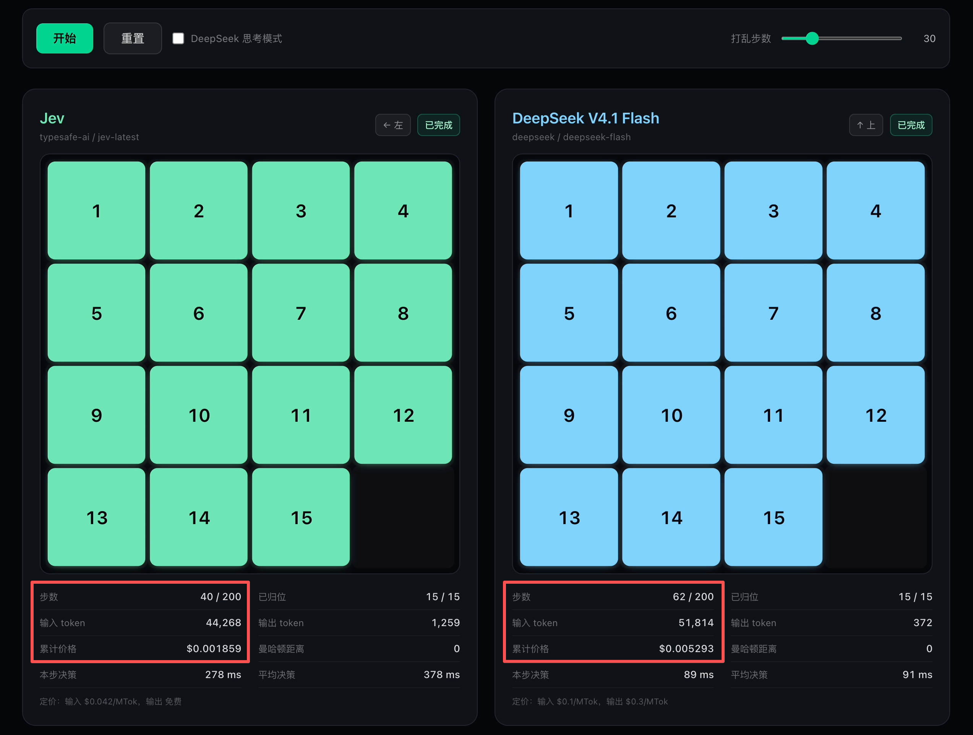This screenshot has width=973, height=735.
Task: Click green tile 1 on Jev board
Action: (96, 210)
